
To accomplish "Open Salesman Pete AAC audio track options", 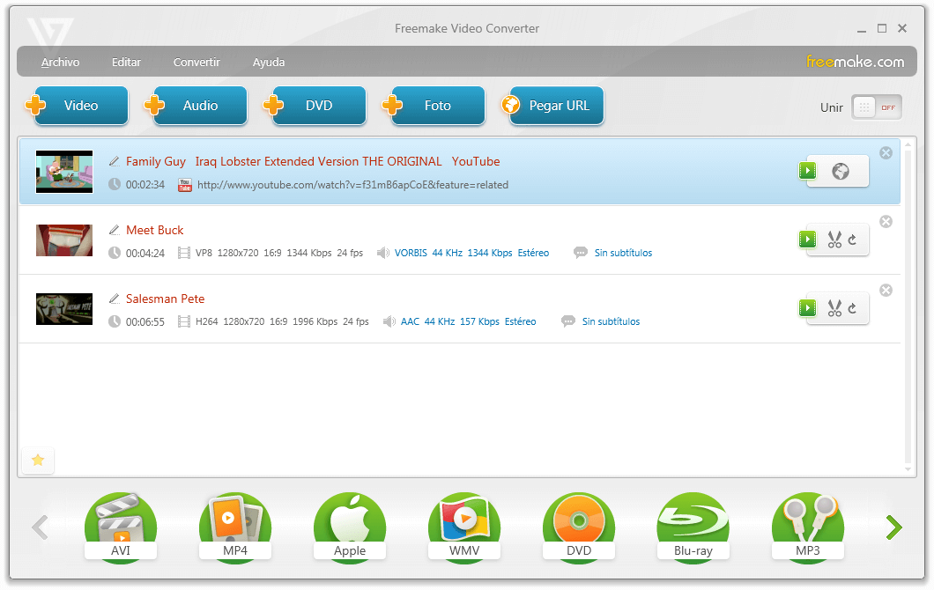I will click(468, 321).
